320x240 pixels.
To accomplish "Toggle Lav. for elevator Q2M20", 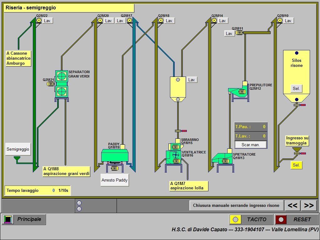I will (108, 21).
